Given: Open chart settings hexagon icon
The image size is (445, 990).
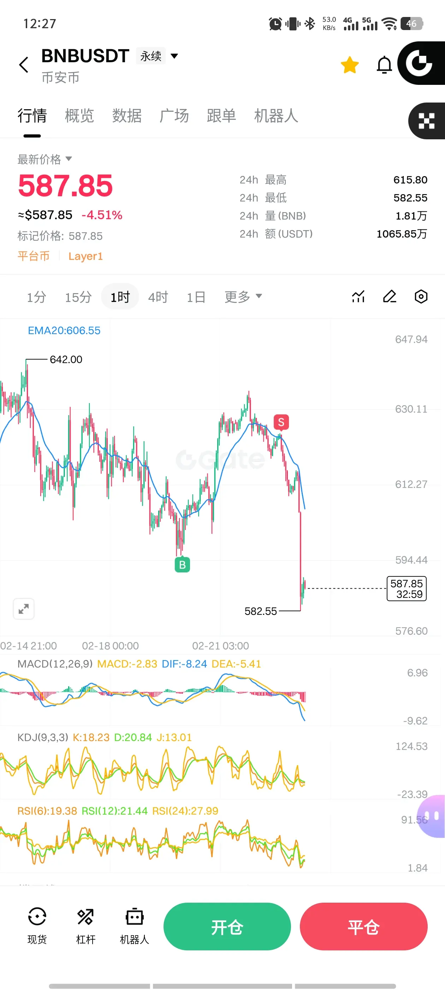Looking at the screenshot, I should (421, 296).
